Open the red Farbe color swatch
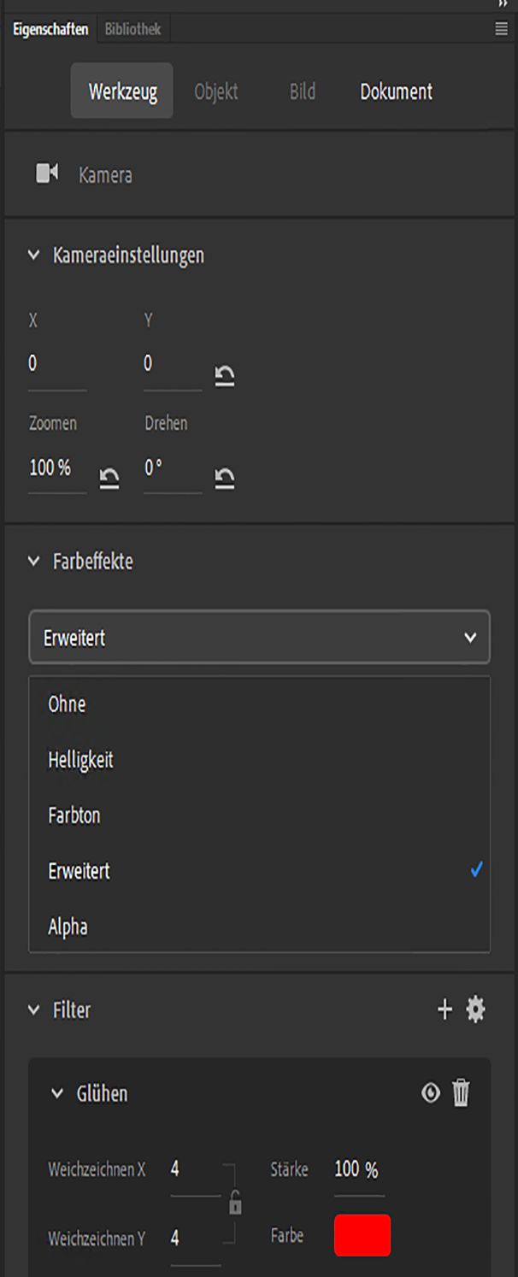518x1277 pixels. tap(362, 1236)
